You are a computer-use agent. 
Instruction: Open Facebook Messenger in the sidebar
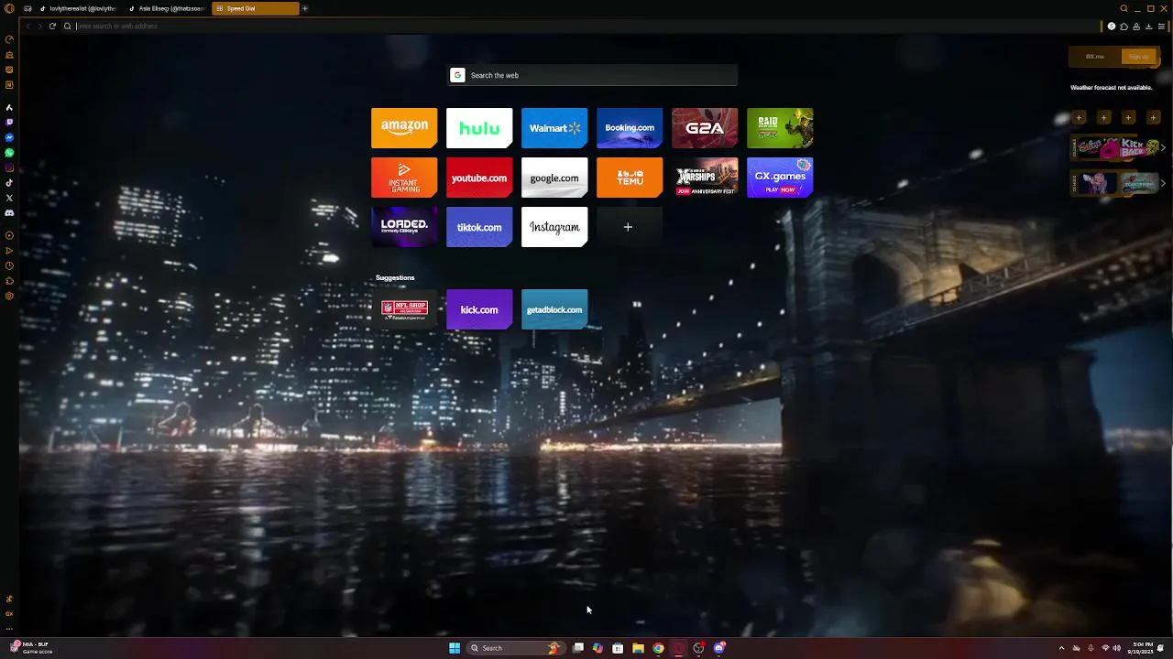[9, 137]
